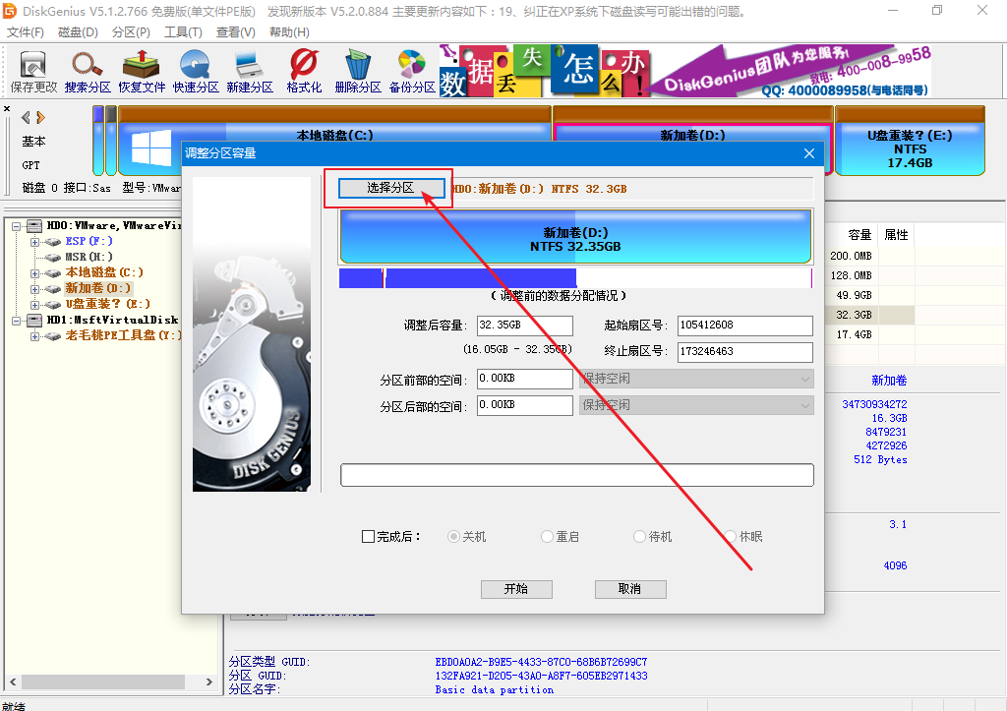Select Laomaotao PE tool disk (Y:) (老毛桃PE工具盘) in the tree
This screenshot has height=711, width=1007.
tap(123, 335)
